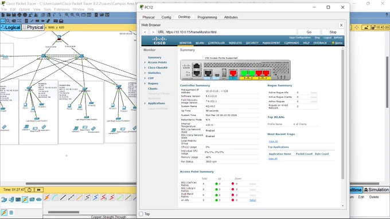Click the Zoom In magnifier icon
This screenshot has height=219, width=390.
pos(67,15)
